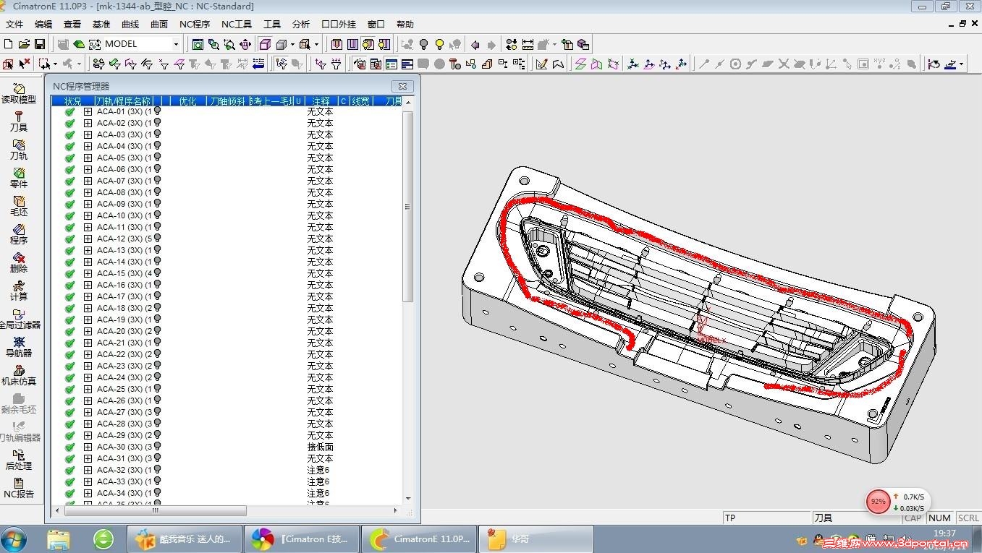Open the 刀具 (cutters) tool in sidebar
The height and width of the screenshot is (553, 982).
click(x=19, y=116)
